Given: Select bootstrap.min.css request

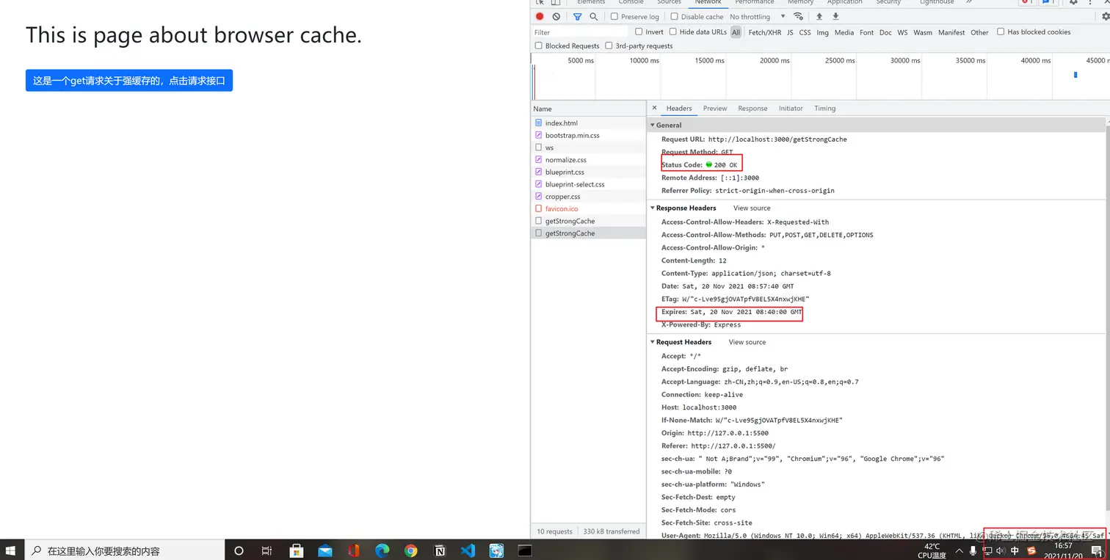Looking at the screenshot, I should (x=589, y=135).
